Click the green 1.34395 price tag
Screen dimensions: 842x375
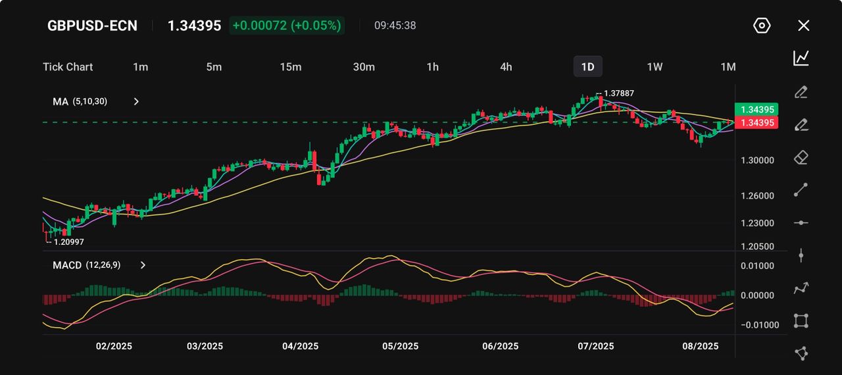(x=756, y=109)
